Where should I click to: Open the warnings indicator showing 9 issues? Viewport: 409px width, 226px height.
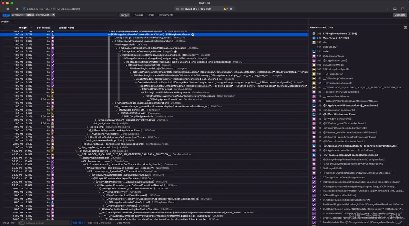click(x=226, y=9)
